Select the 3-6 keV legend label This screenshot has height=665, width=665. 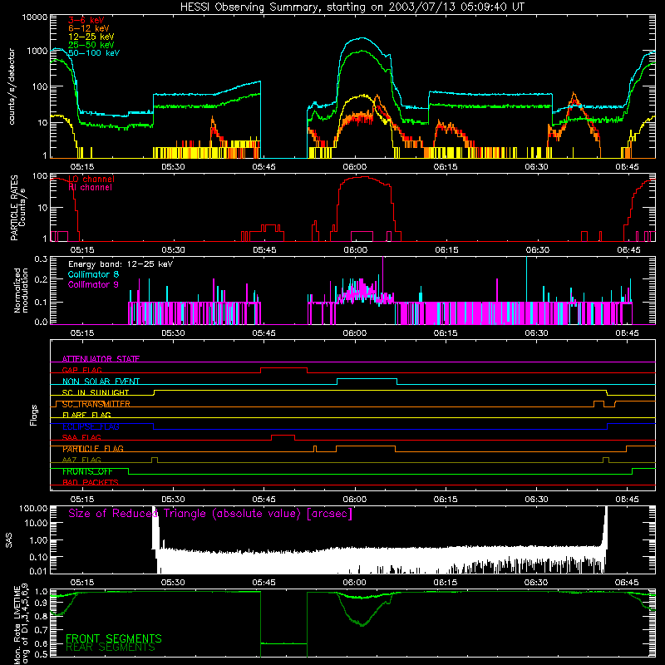pos(86,20)
